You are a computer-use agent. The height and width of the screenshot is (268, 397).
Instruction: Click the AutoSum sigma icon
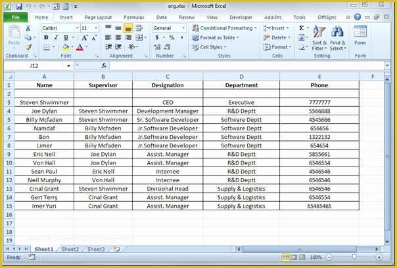(x=301, y=28)
